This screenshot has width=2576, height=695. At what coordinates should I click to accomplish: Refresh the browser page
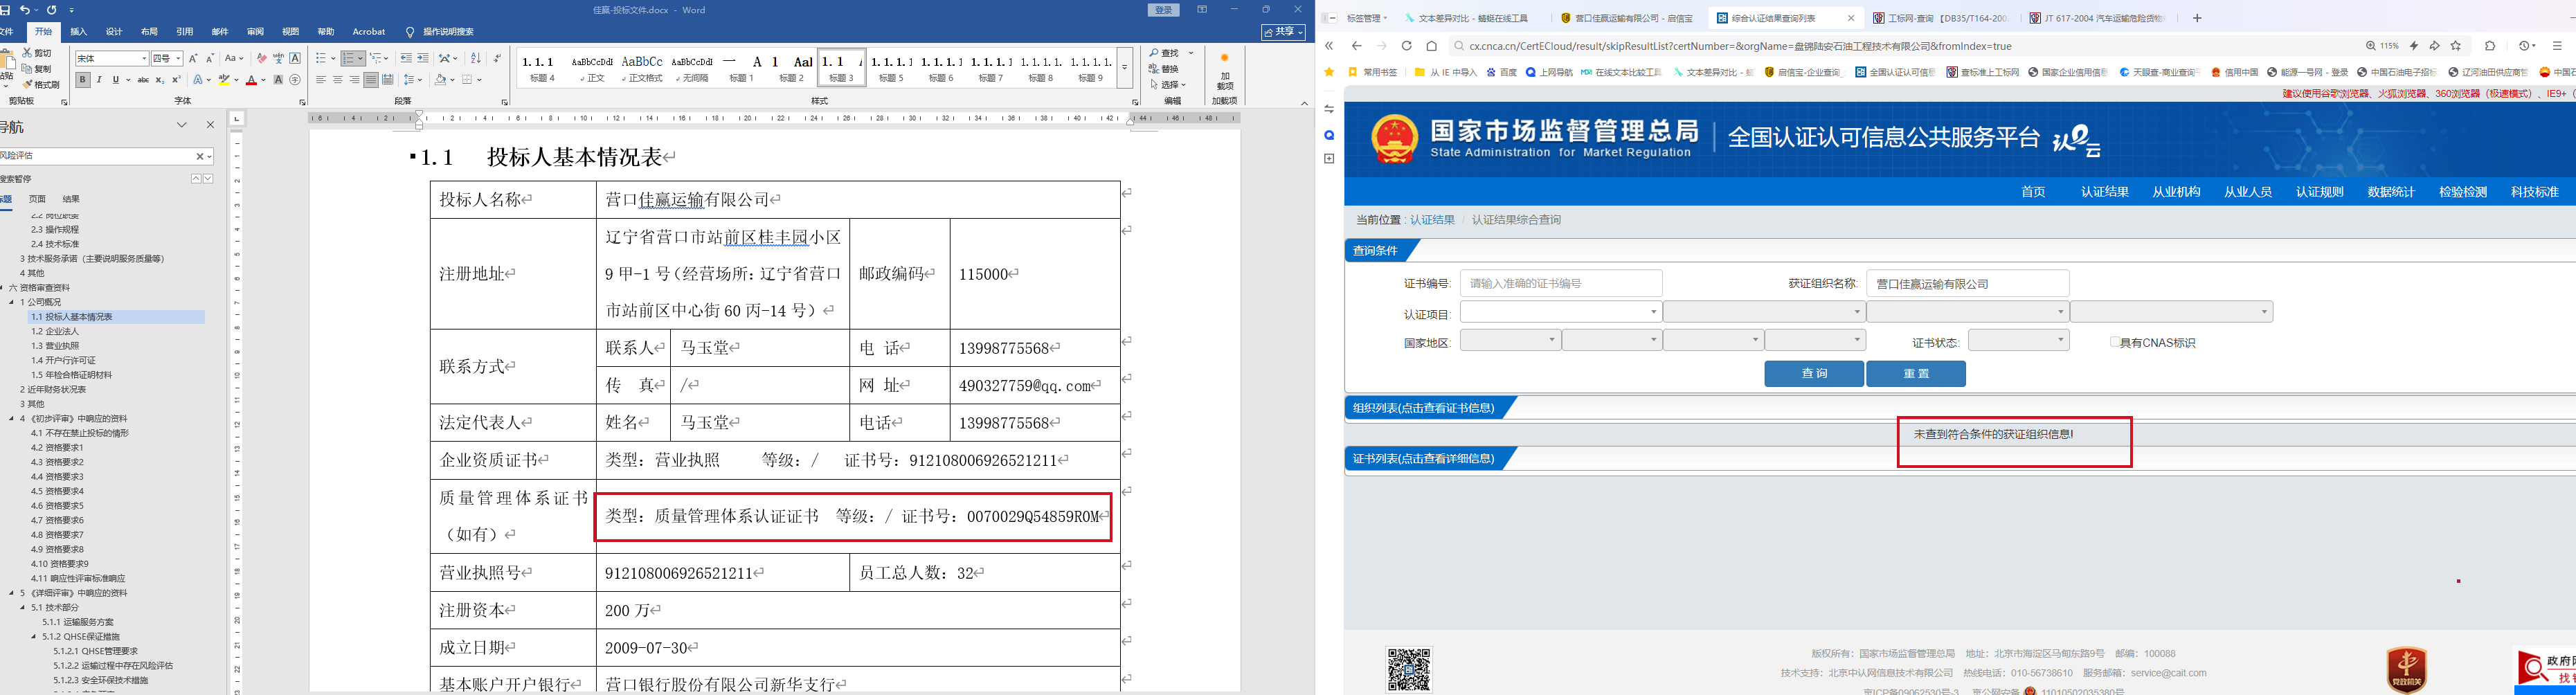pos(1406,46)
